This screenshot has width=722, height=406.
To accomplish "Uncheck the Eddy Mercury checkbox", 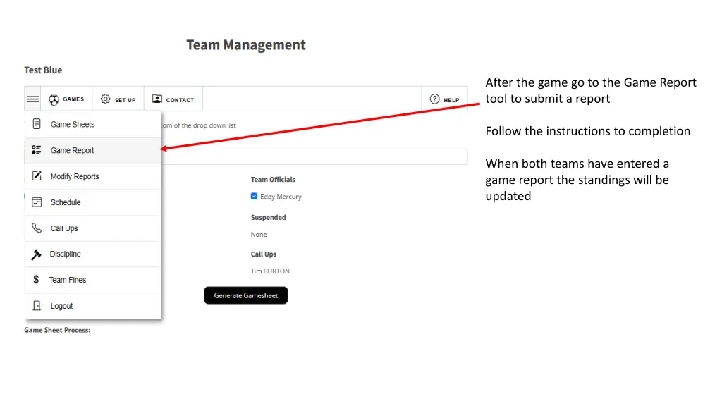I will pos(254,196).
